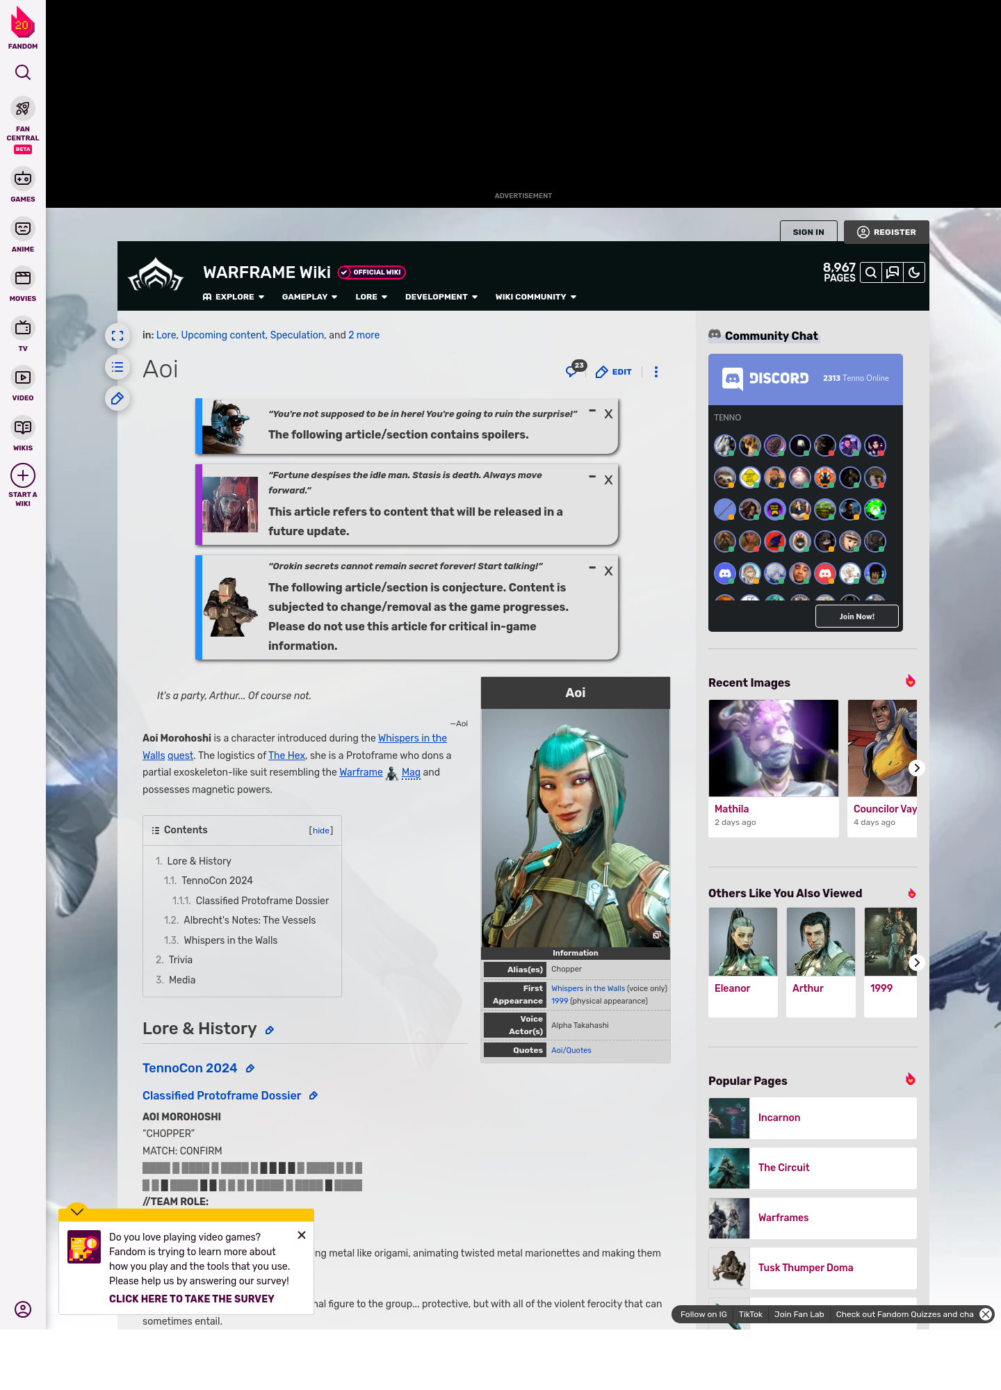Expand the Explore menu
1001x1390 pixels.
click(234, 297)
